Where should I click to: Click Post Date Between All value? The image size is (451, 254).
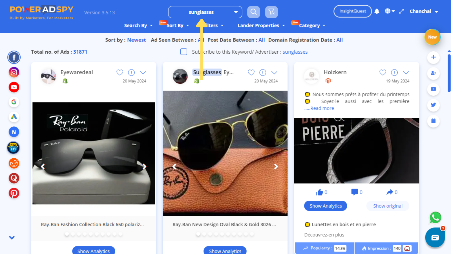[262, 40]
